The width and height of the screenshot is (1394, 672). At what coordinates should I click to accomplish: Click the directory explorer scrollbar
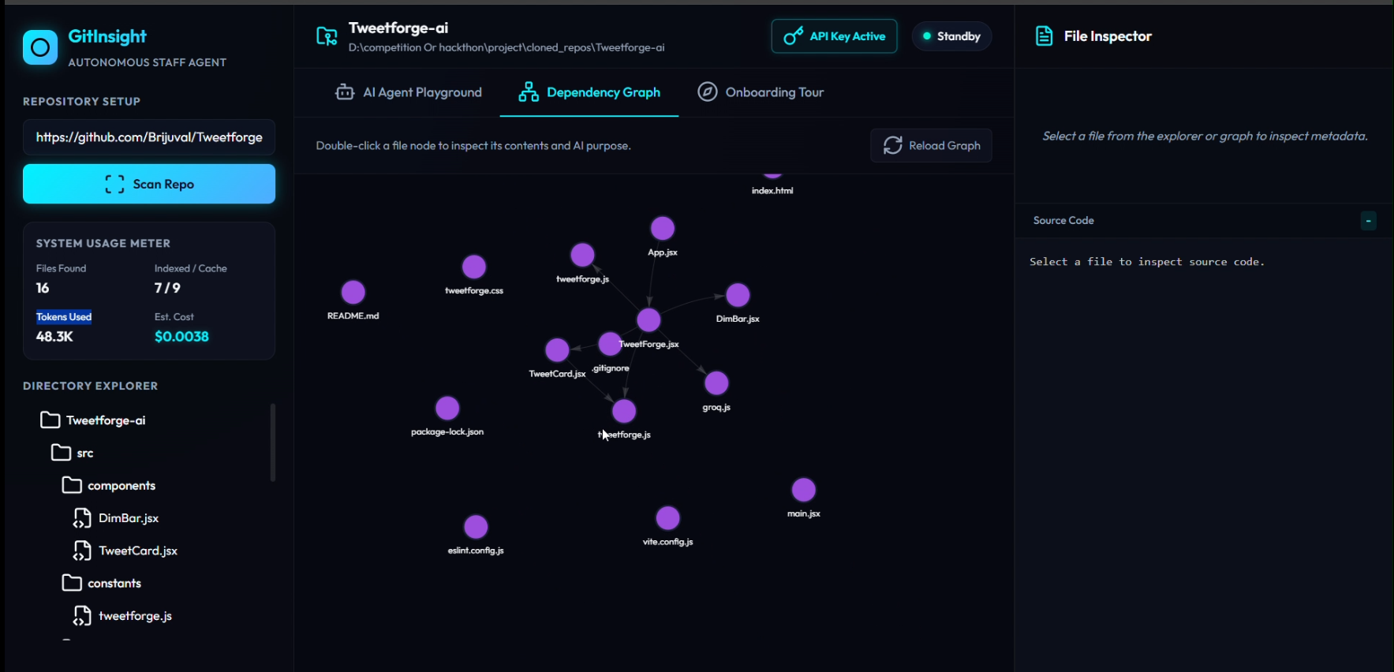(273, 442)
